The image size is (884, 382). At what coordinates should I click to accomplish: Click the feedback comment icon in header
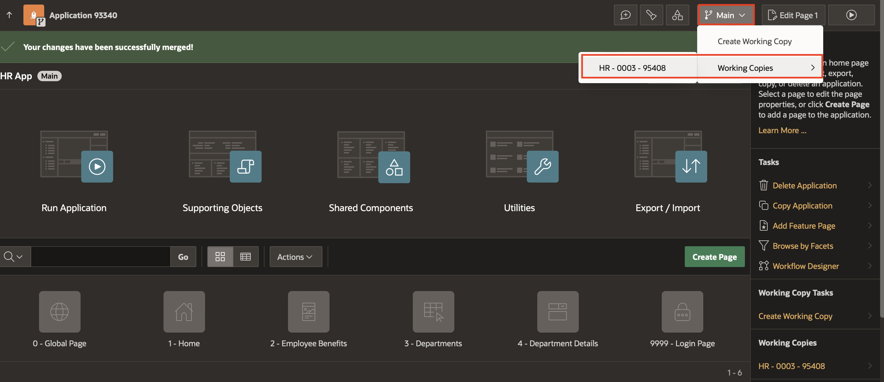click(x=625, y=15)
